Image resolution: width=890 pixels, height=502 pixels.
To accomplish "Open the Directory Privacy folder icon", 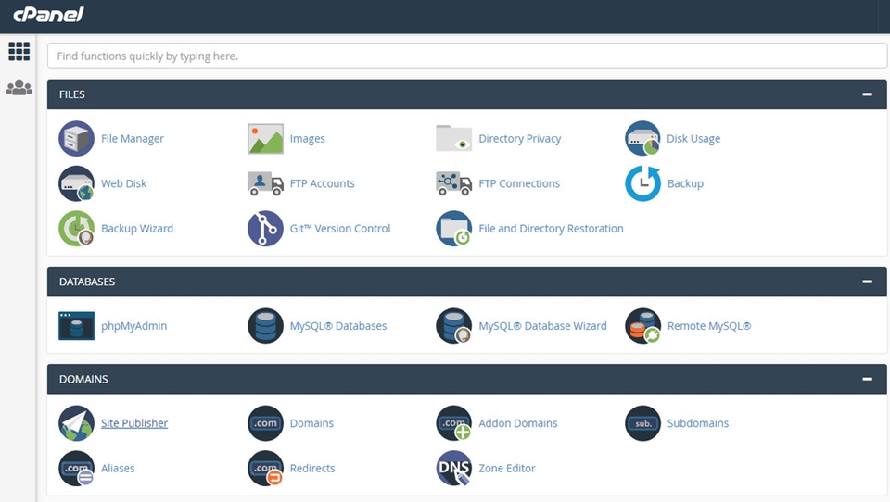I will tap(453, 138).
